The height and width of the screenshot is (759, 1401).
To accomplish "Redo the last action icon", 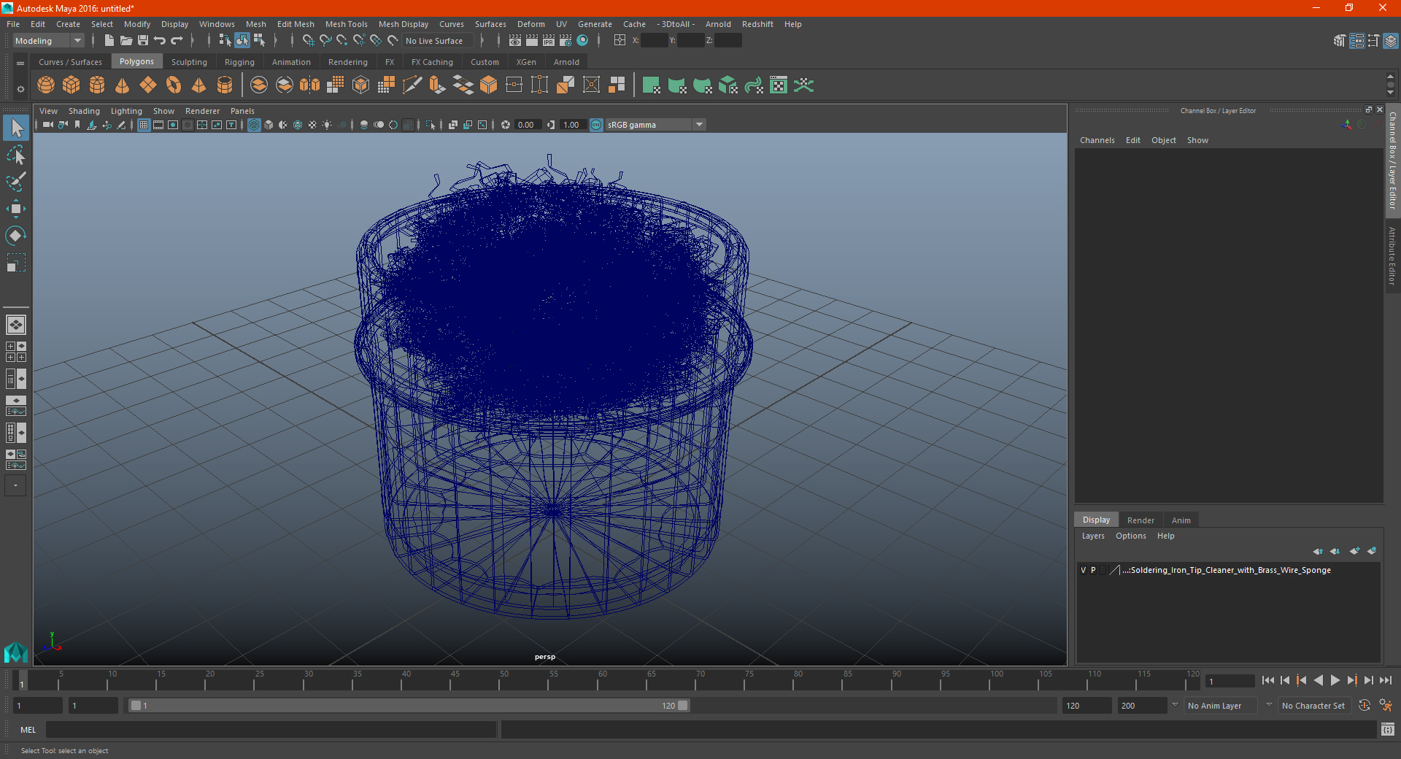I will tap(177, 41).
